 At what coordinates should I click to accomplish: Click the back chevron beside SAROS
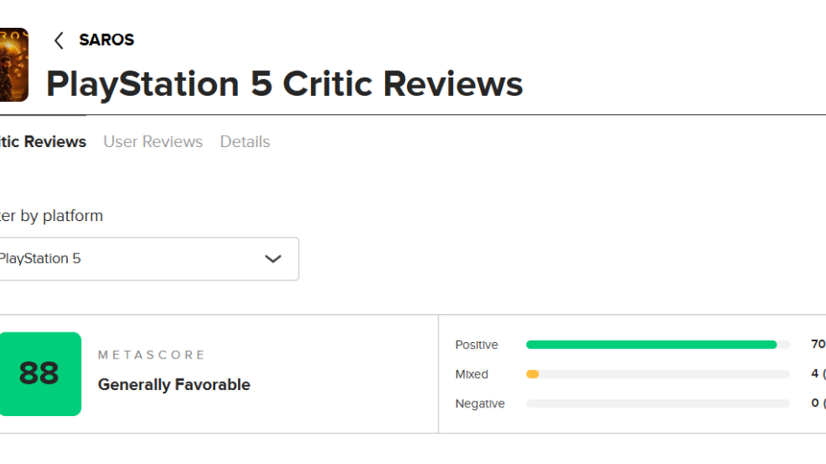(59, 40)
